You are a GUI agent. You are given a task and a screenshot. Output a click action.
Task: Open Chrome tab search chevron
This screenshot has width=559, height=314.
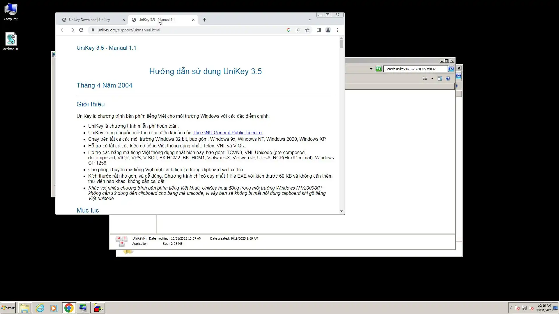(310, 20)
